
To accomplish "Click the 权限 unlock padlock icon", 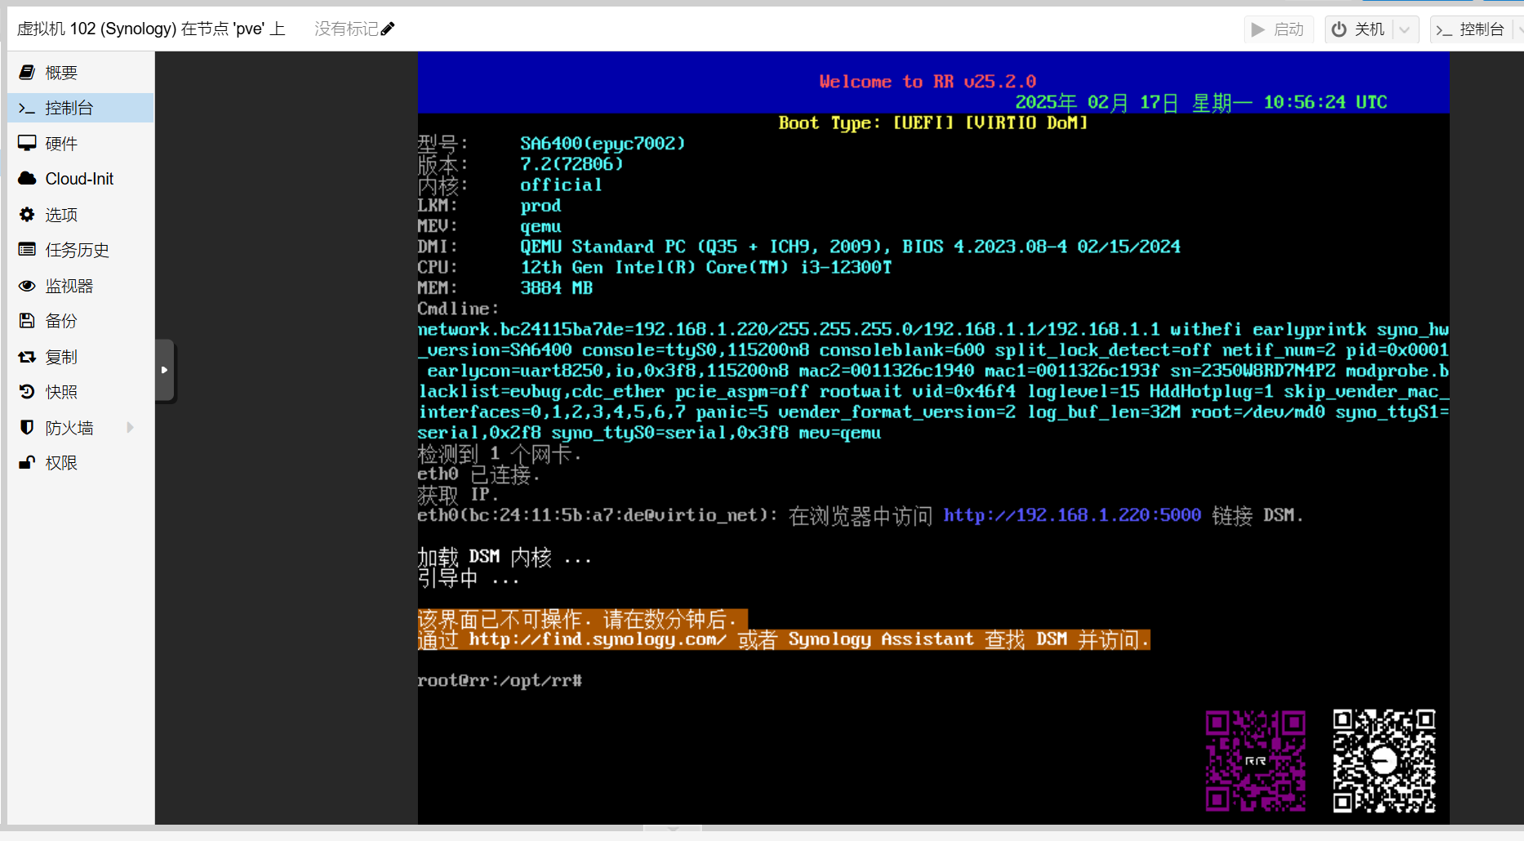I will pyautogui.click(x=27, y=463).
